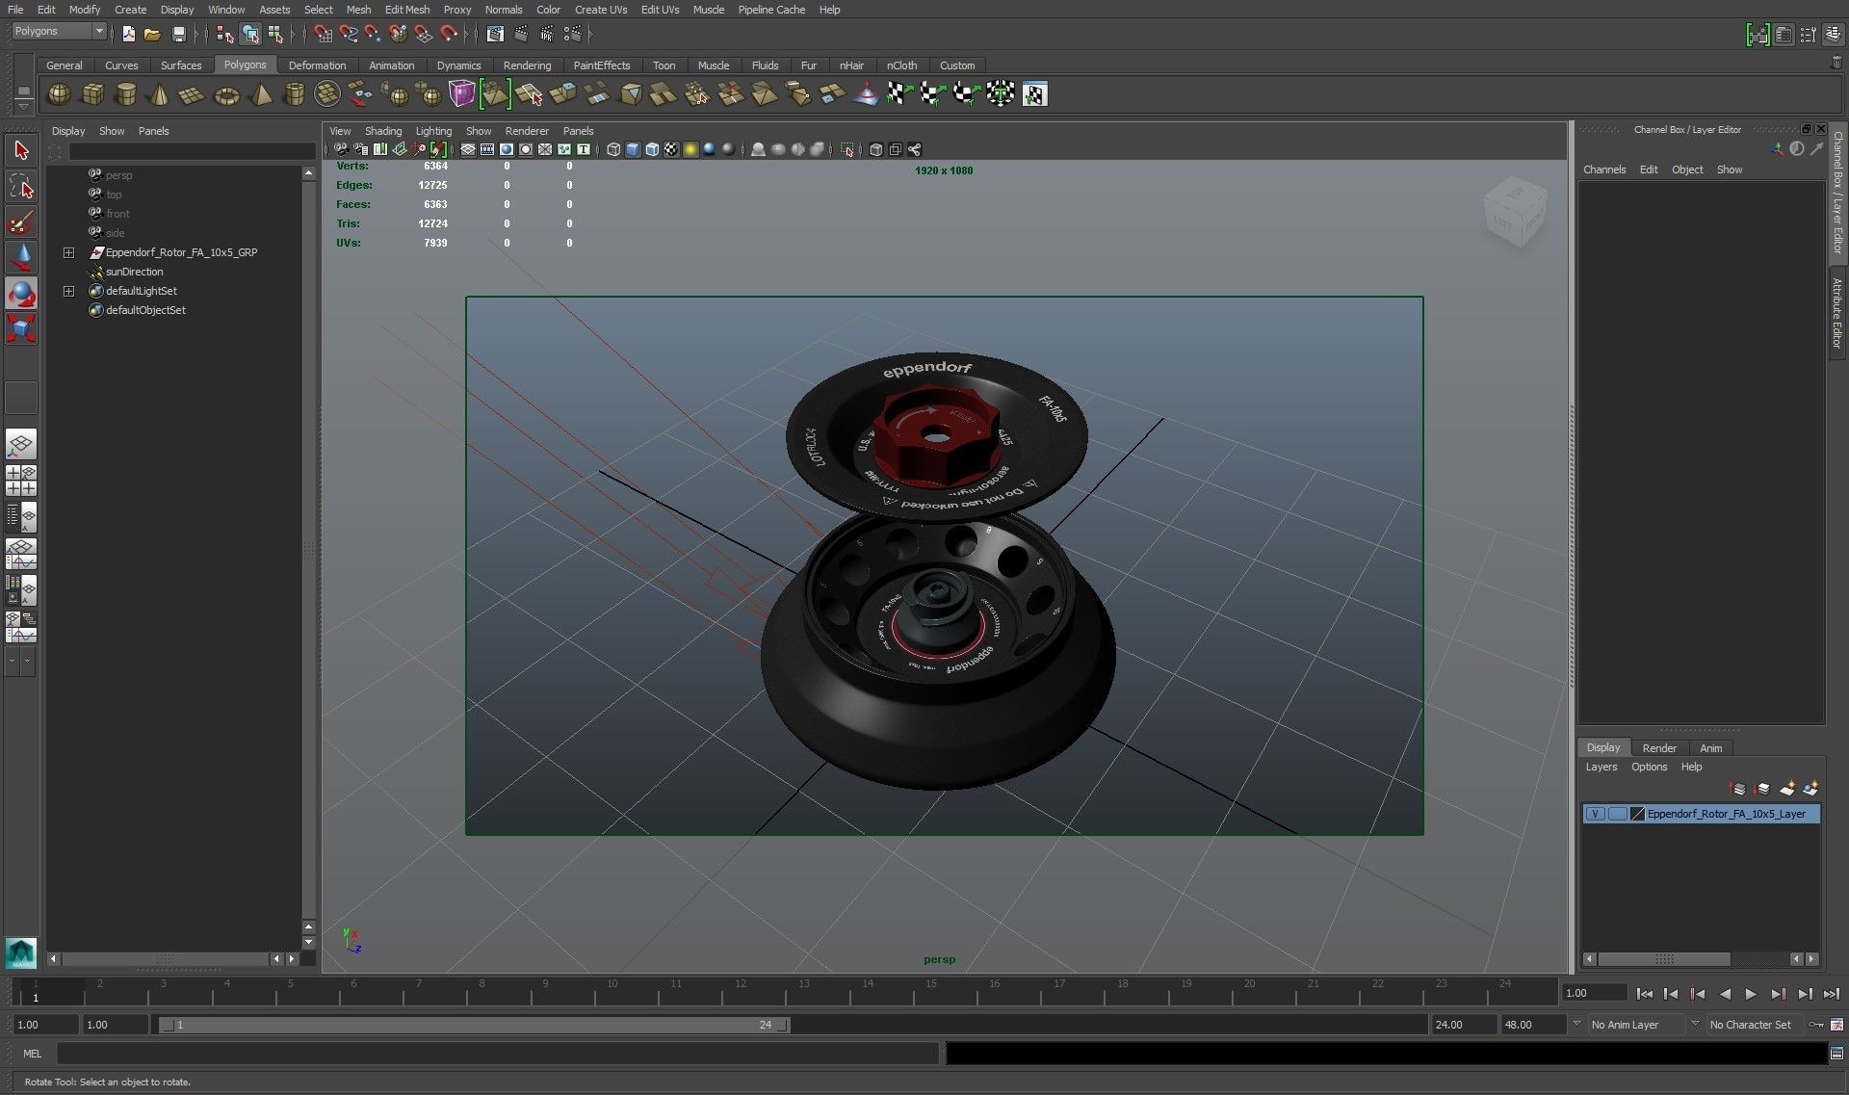
Task: Click the polygon torus shelf icon
Action: tap(226, 95)
